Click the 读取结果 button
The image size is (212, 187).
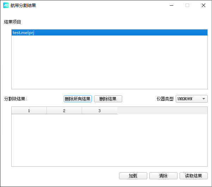(194, 176)
